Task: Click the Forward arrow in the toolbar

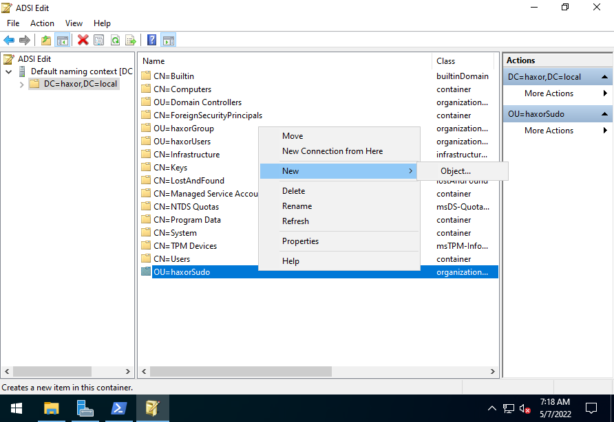Action: point(25,40)
